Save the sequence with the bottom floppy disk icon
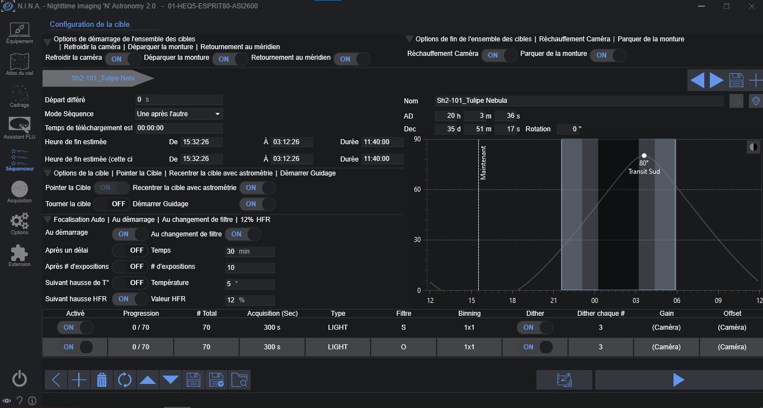 pyautogui.click(x=194, y=380)
